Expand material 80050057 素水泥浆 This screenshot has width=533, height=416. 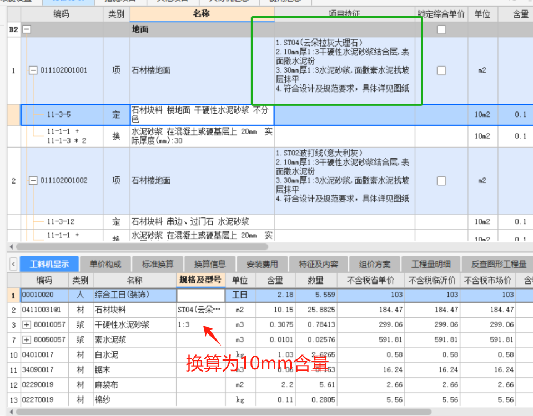click(27, 339)
